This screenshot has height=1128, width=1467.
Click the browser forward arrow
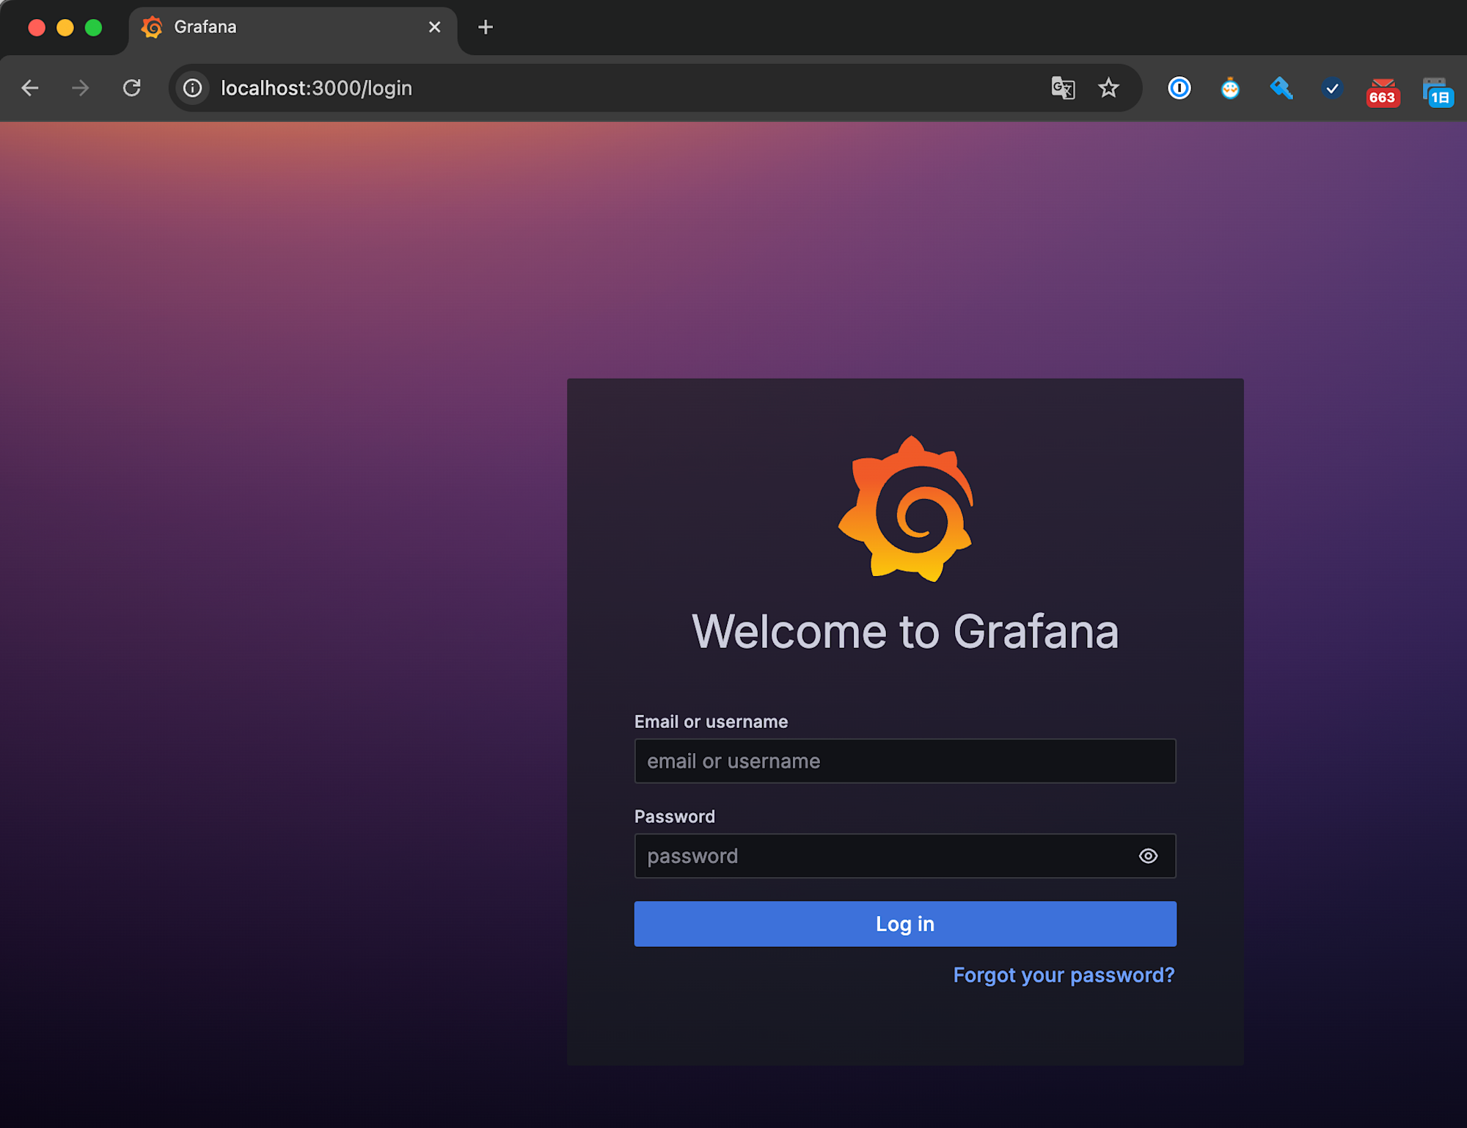81,88
